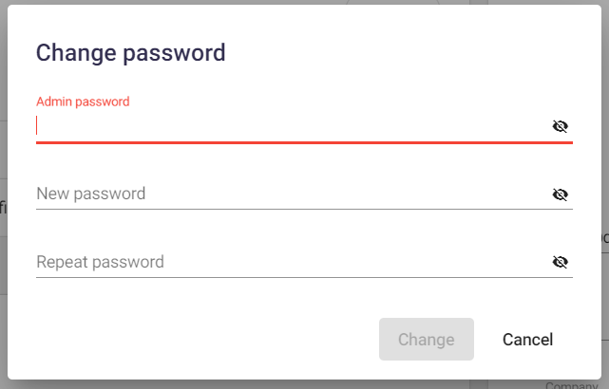This screenshot has width=609, height=389.
Task: Click the "Repeat password" placeholder text
Action: [100, 262]
